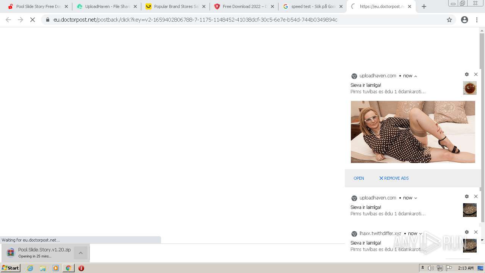Image resolution: width=485 pixels, height=273 pixels.
Task: Close the UploadHaven tab
Action: coord(135,6)
